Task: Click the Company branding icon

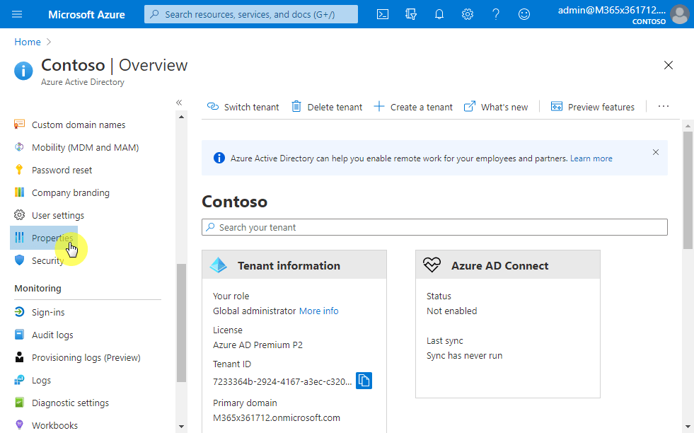Action: tap(19, 192)
